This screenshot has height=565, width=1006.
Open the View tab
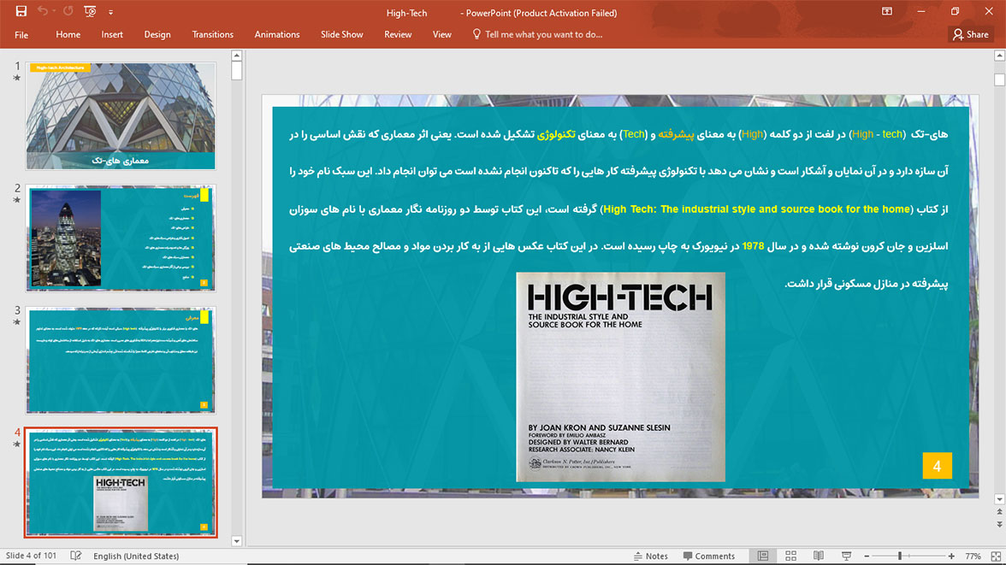click(x=442, y=35)
